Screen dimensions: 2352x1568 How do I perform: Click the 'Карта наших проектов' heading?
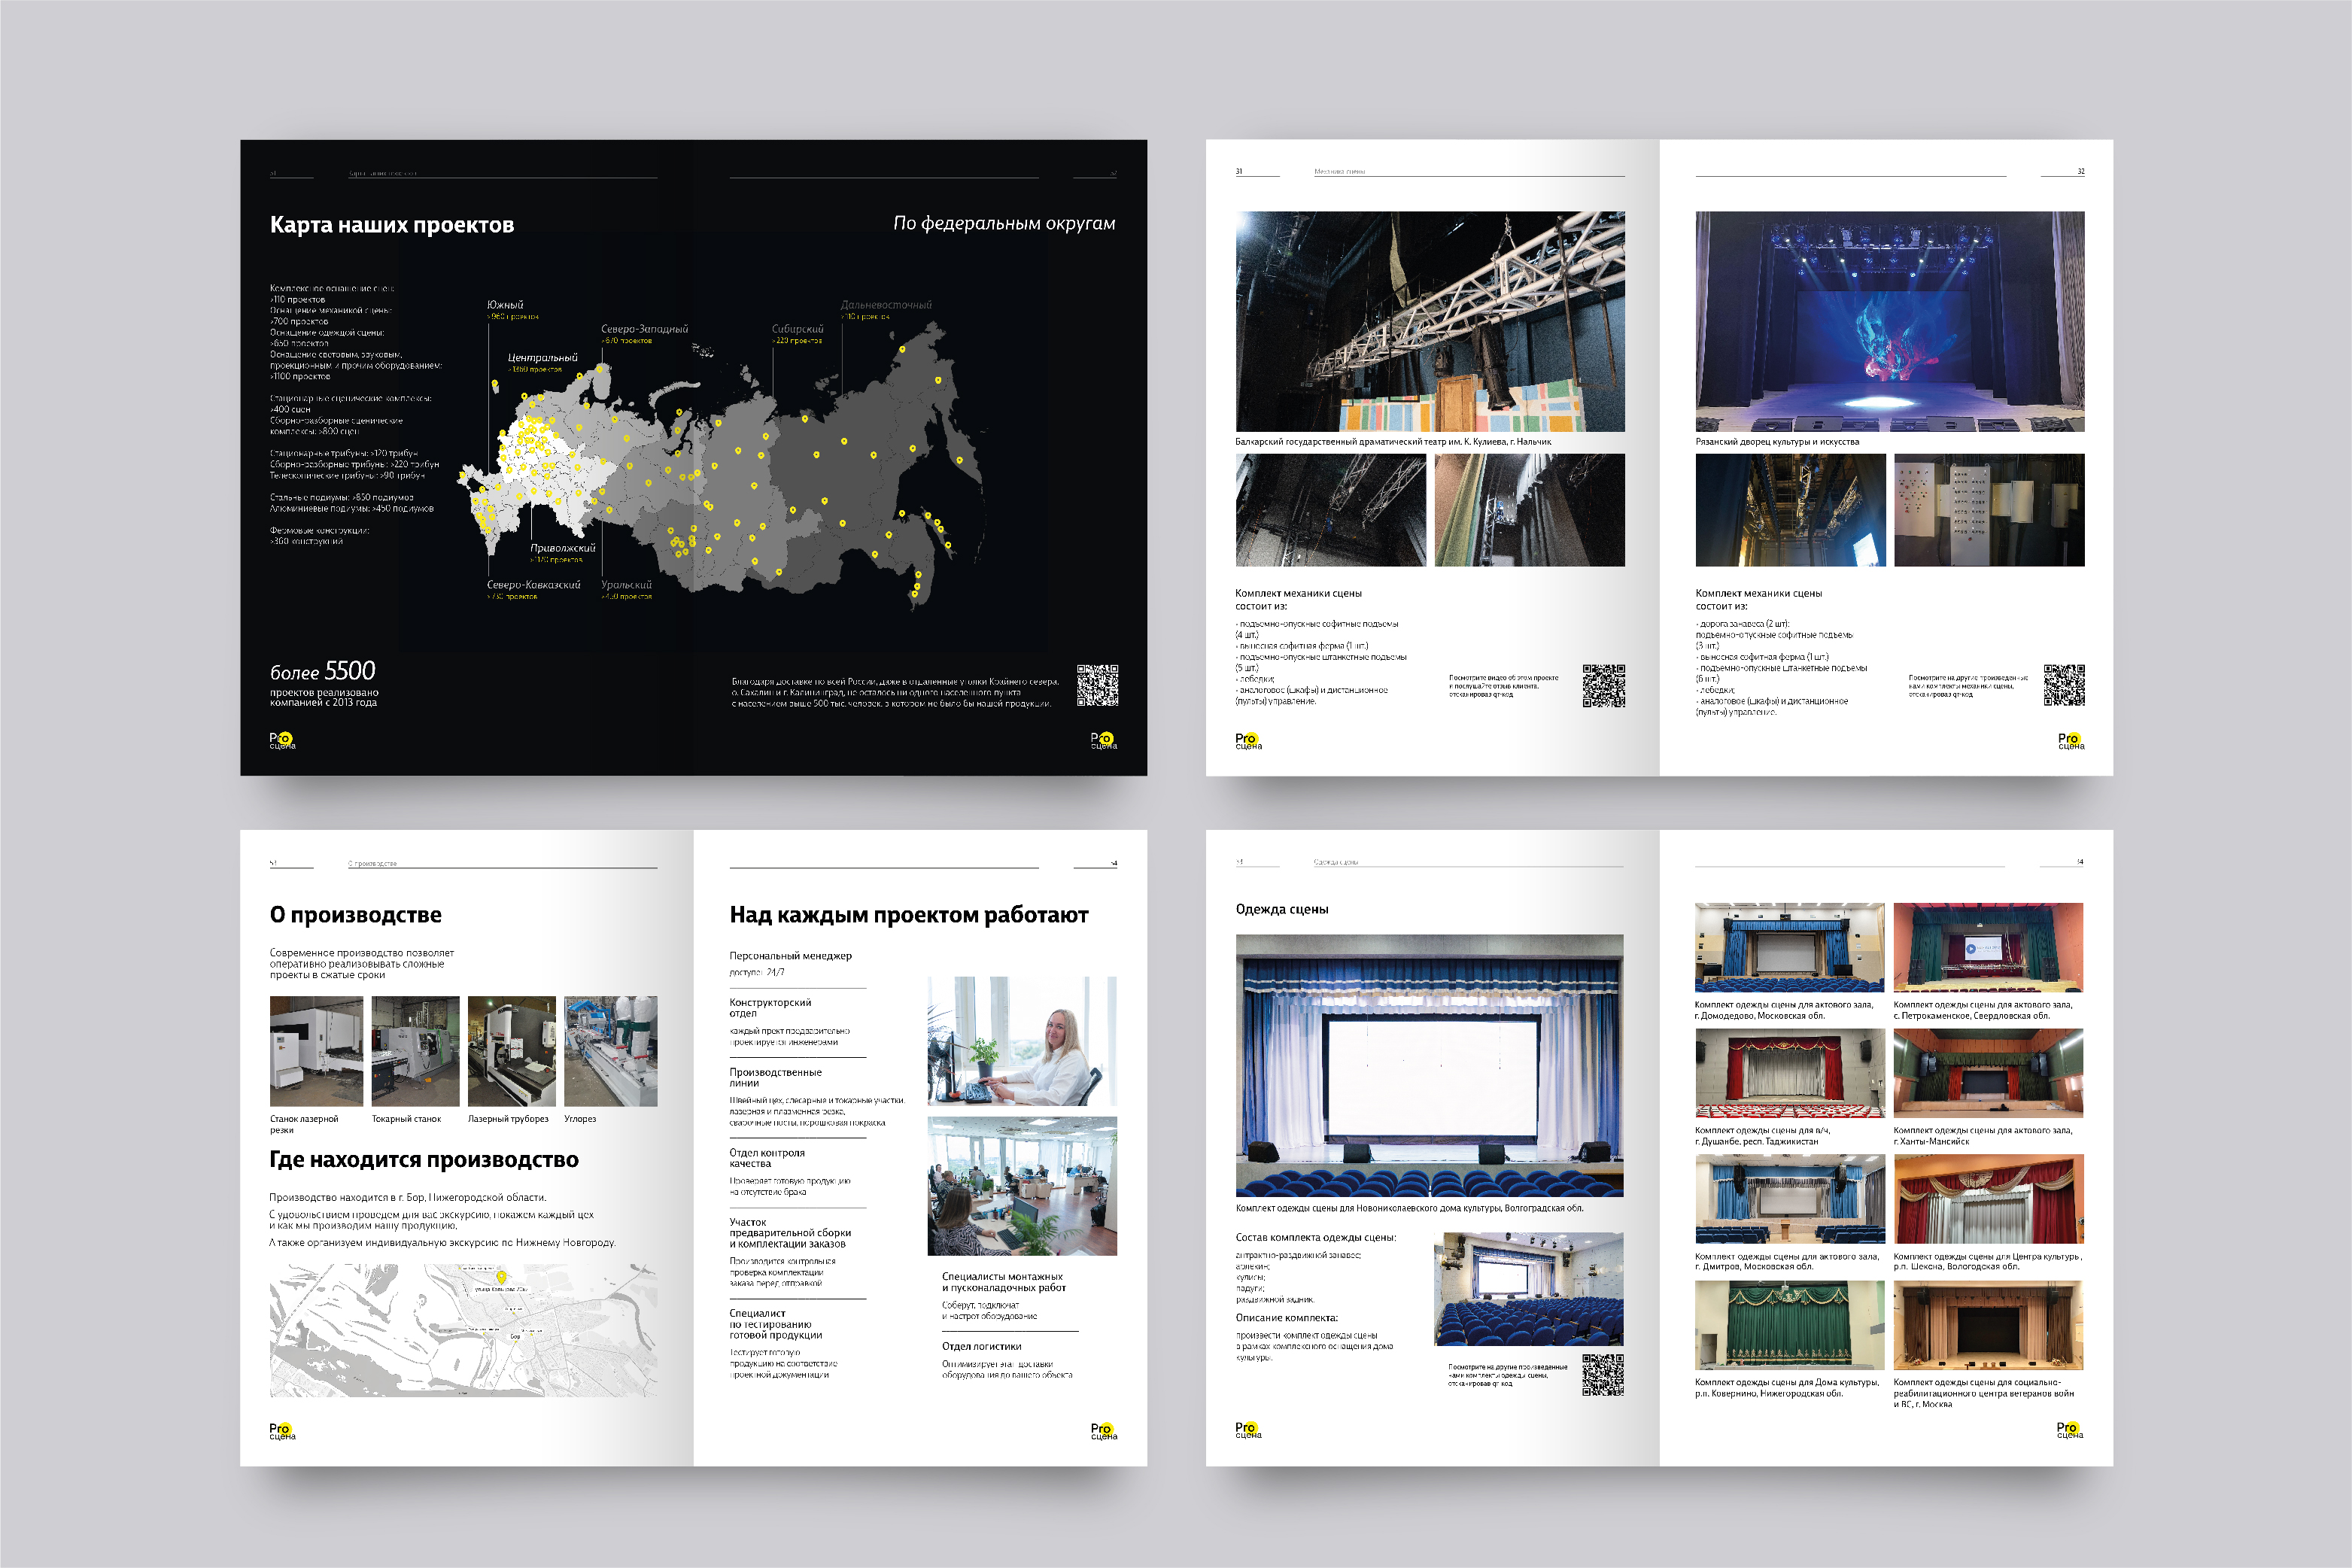[x=392, y=225]
